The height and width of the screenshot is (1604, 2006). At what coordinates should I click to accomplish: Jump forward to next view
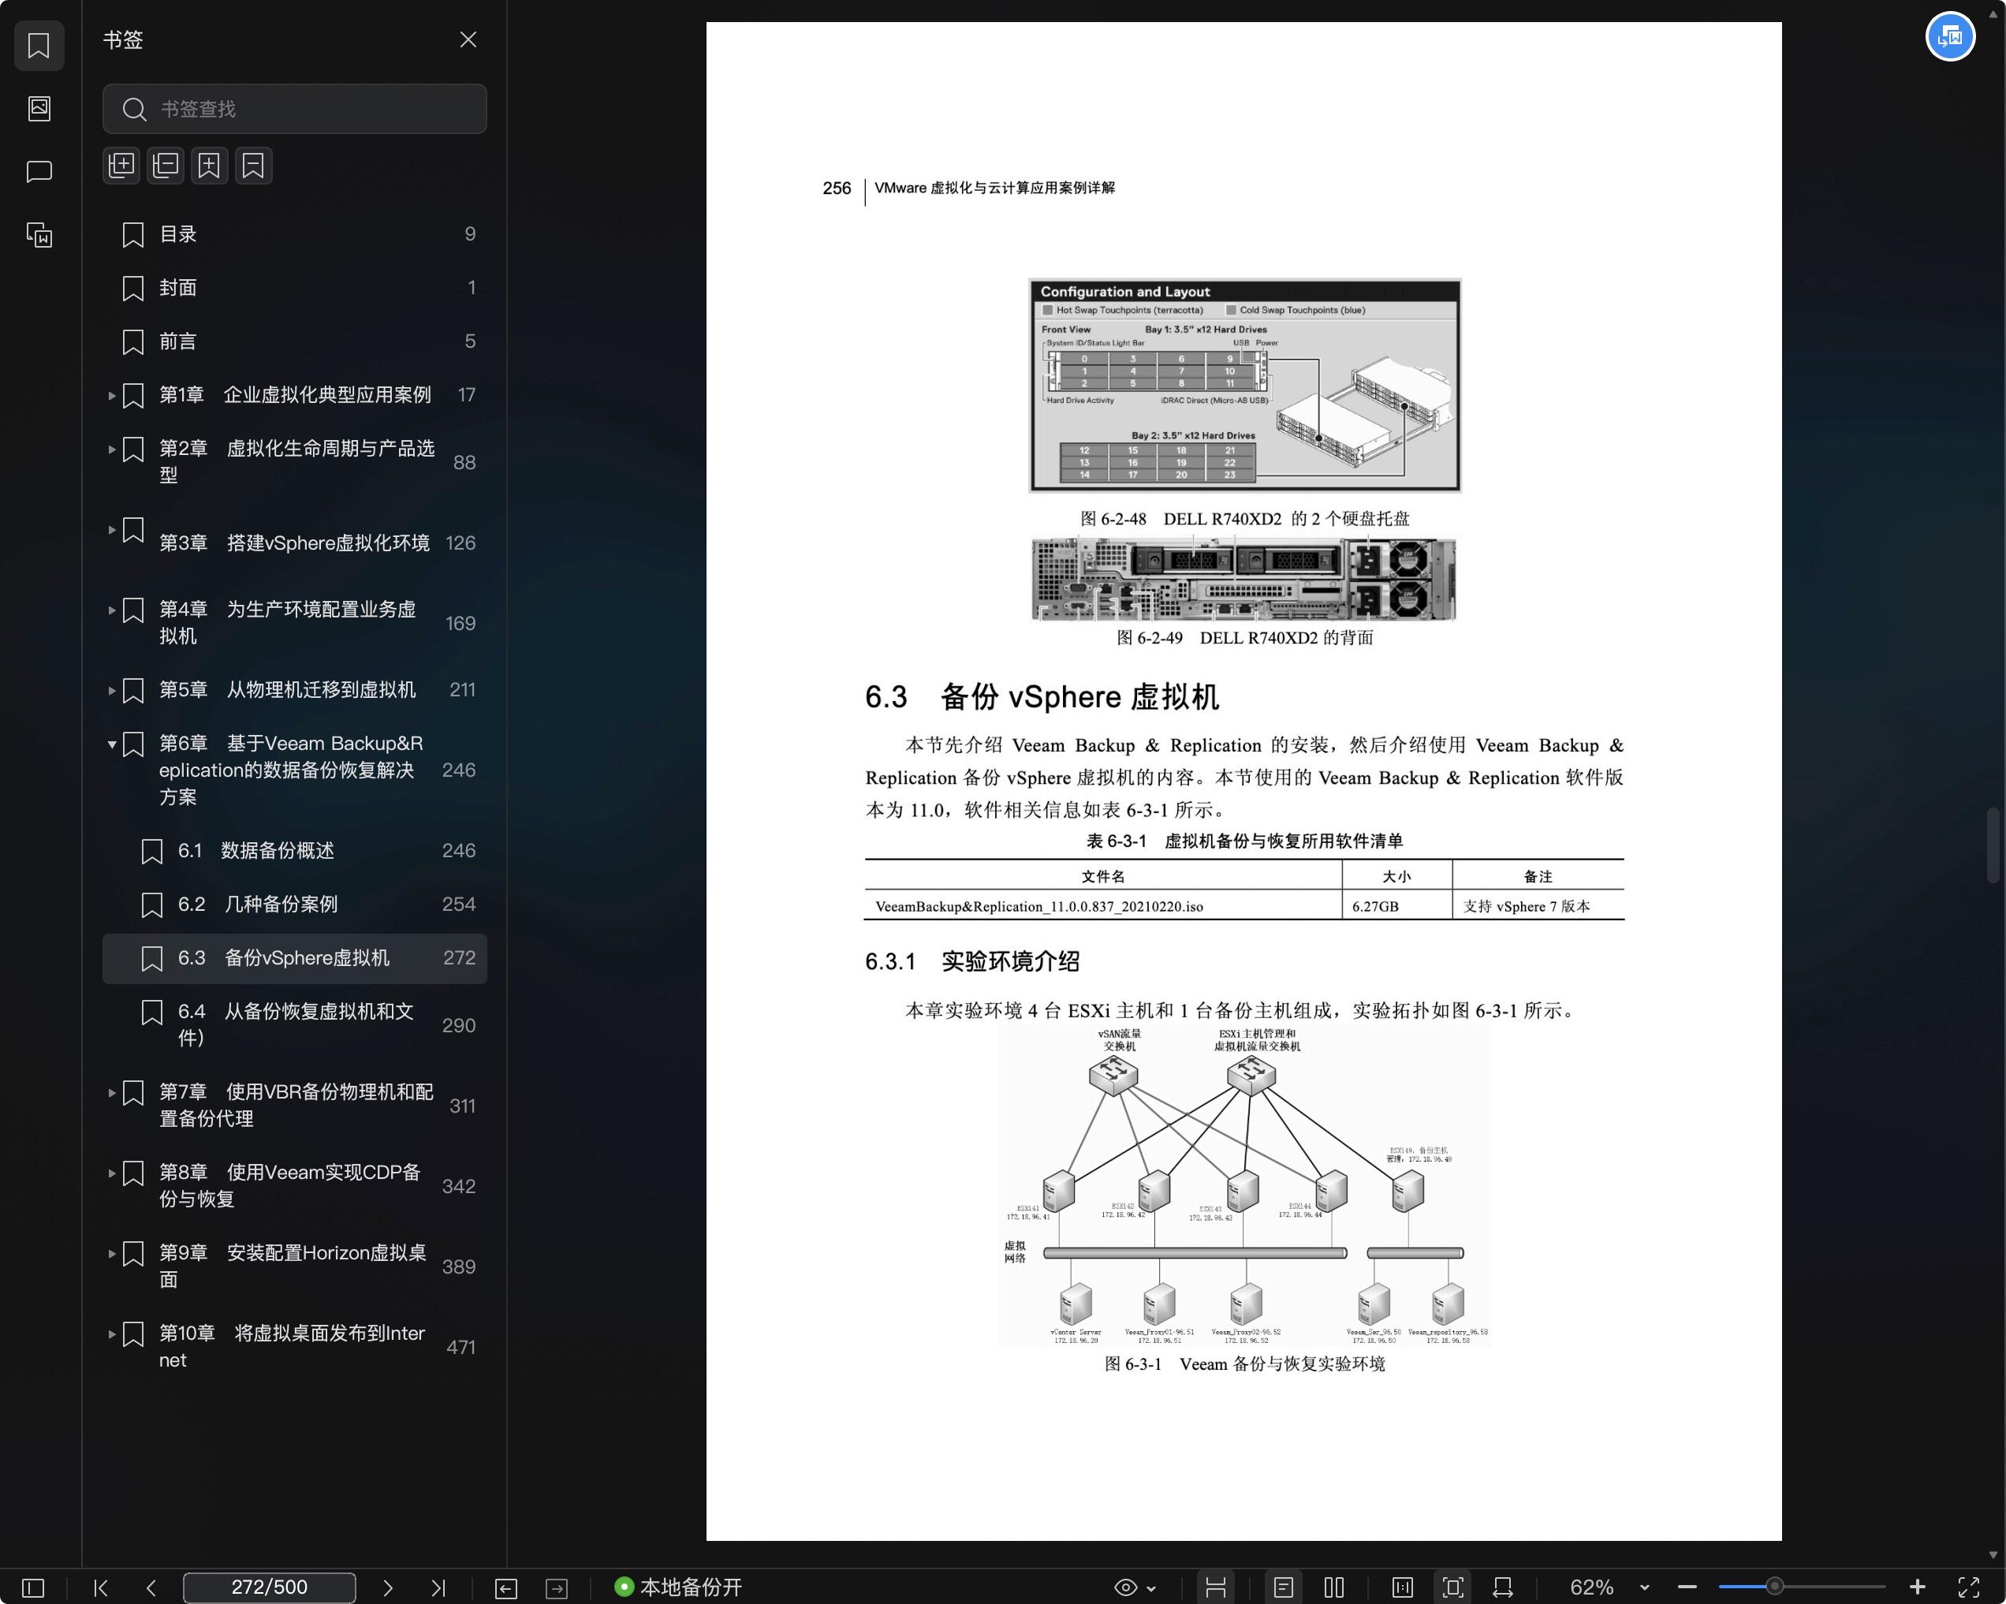click(557, 1588)
